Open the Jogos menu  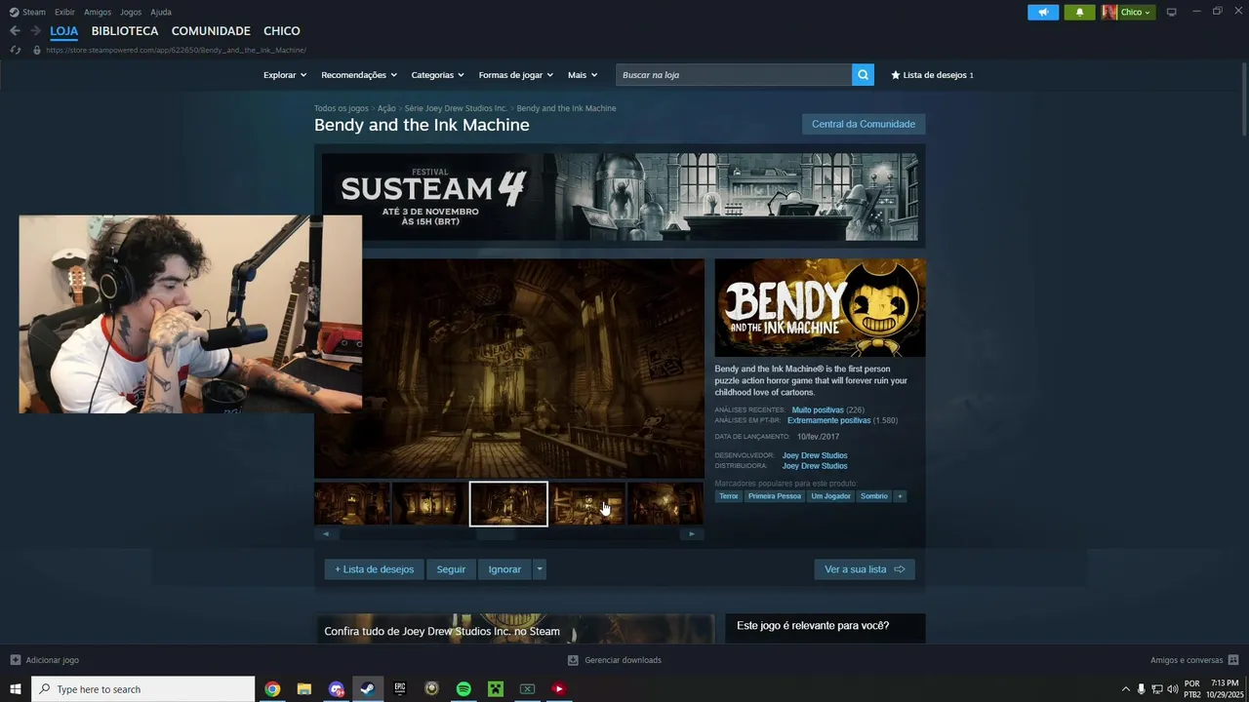131,12
